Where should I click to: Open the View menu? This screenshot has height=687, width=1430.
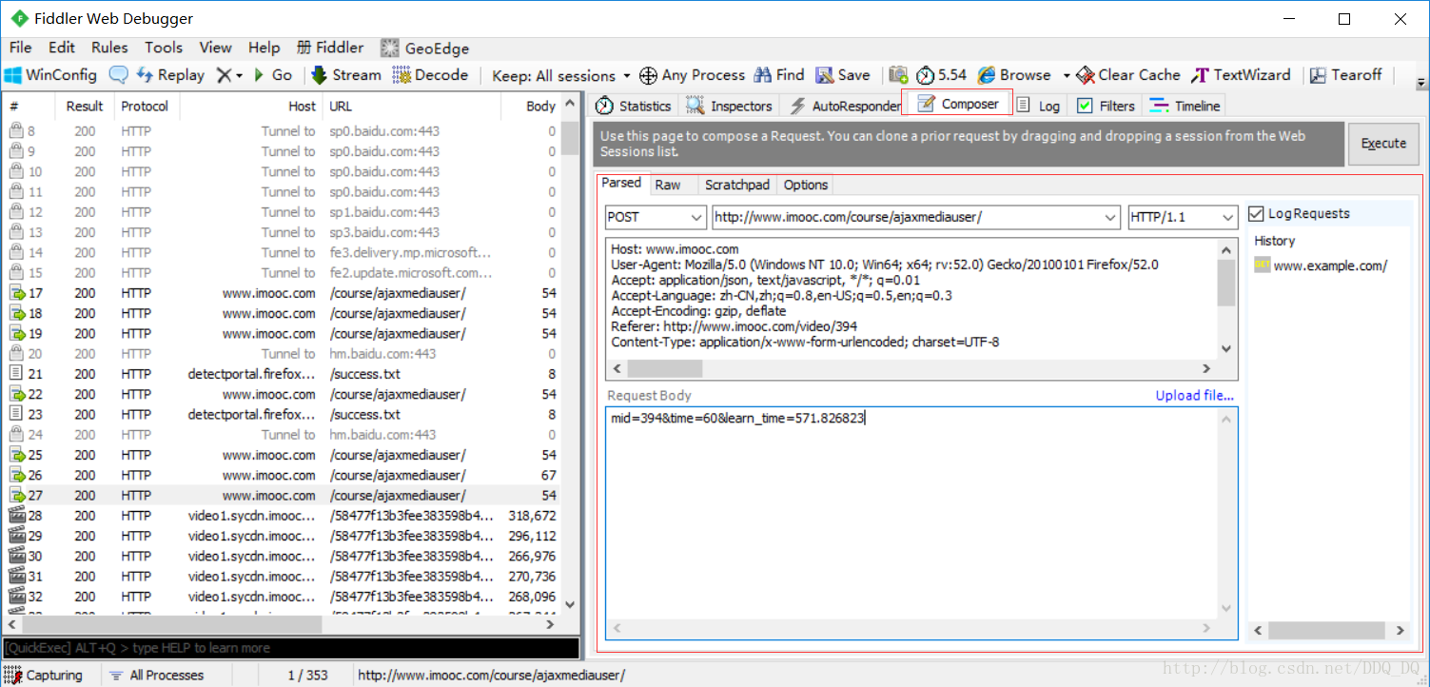[x=215, y=48]
